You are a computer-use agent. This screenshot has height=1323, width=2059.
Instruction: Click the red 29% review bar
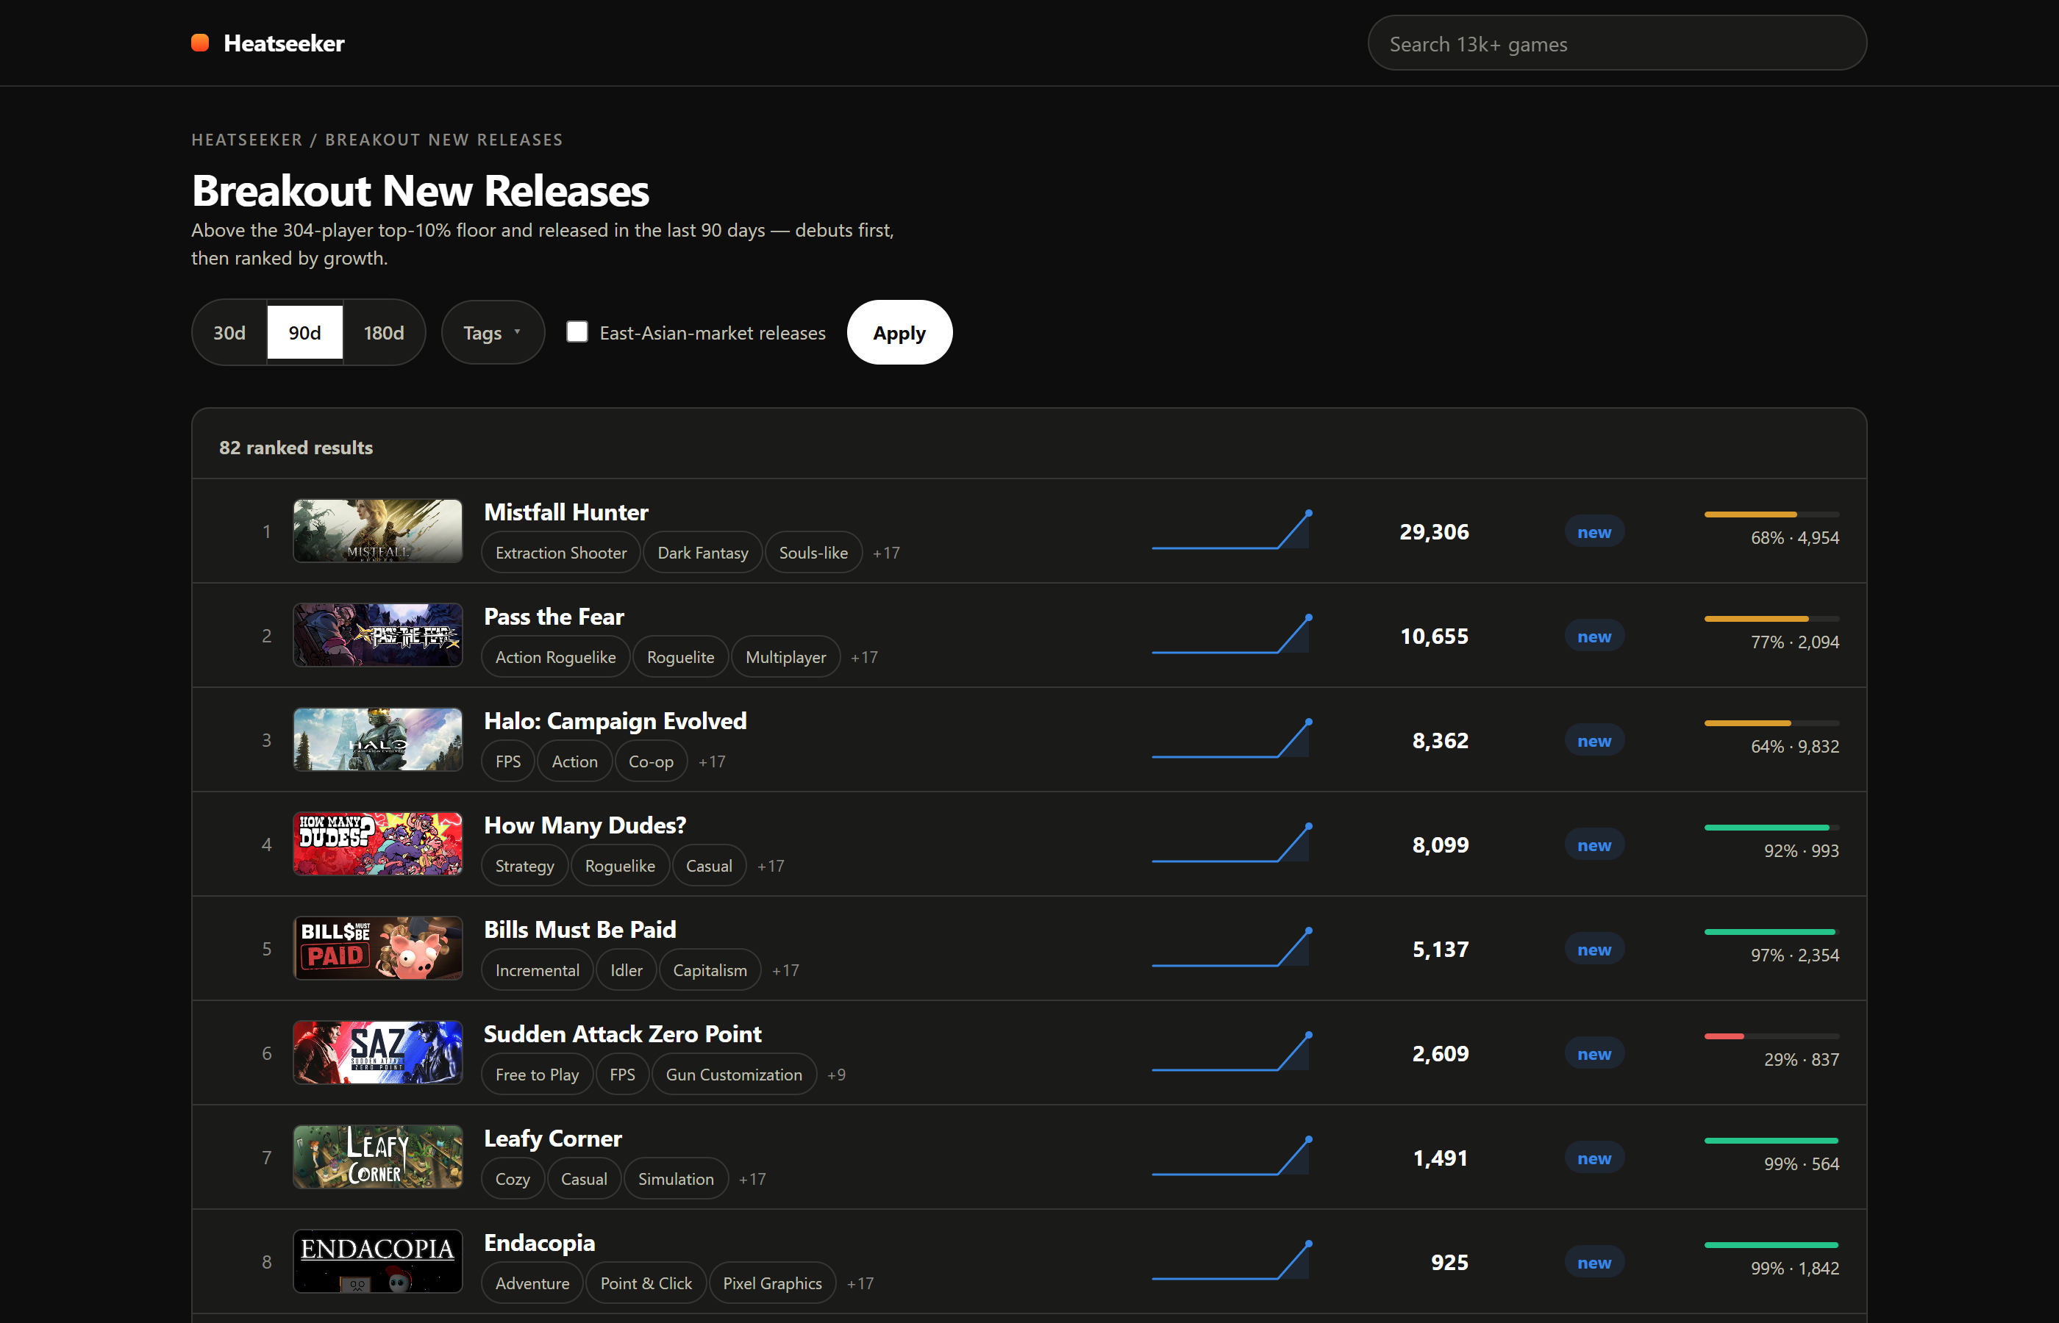point(1771,1035)
